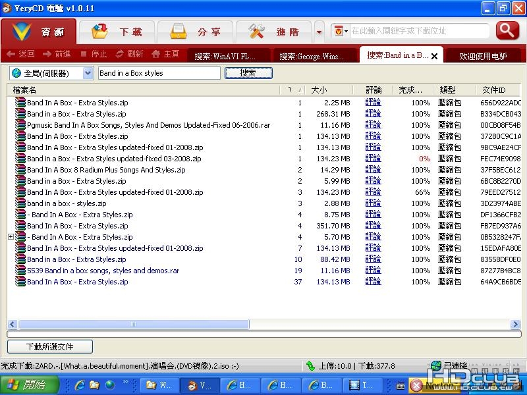The image size is (527, 395).
Task: Open the Windows 開始 Start button
Action: point(30,384)
